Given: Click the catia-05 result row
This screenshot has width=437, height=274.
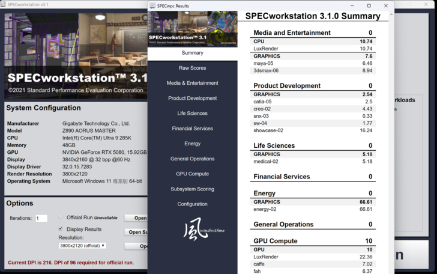Looking at the screenshot, I should (313, 102).
